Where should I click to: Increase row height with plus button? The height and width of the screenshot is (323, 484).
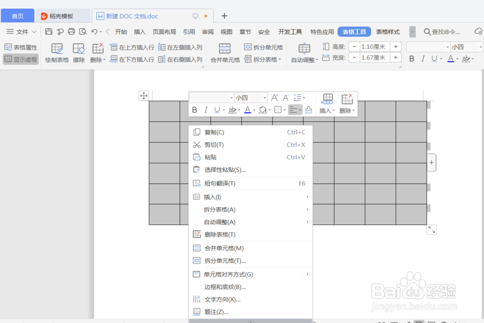[395, 46]
